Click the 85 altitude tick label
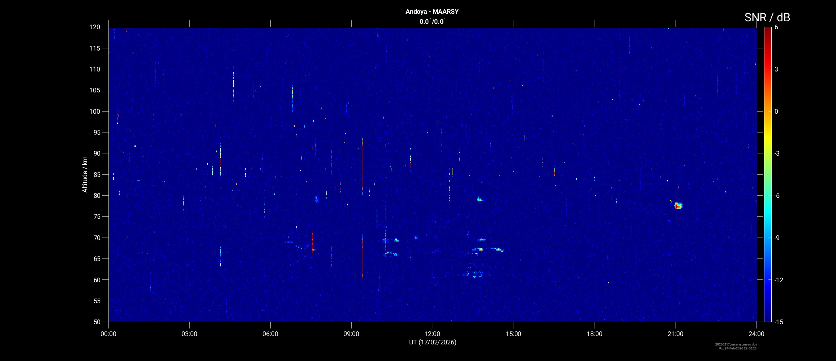Image resolution: width=836 pixels, height=361 pixels. tap(96, 175)
